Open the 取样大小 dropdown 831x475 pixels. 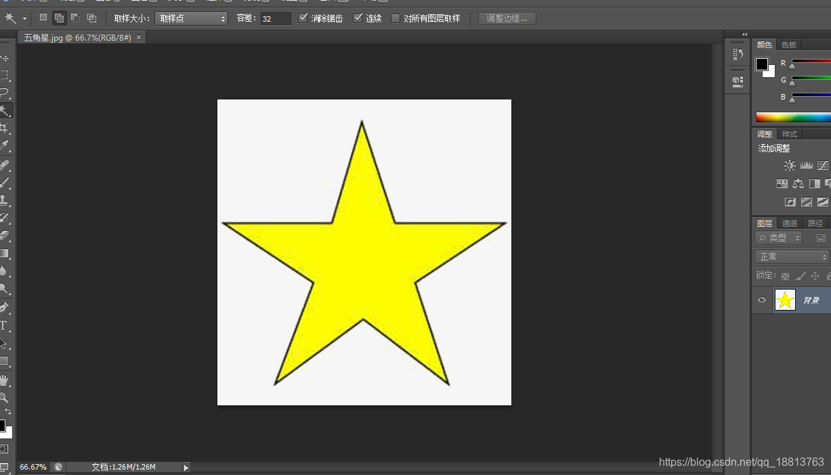point(192,18)
